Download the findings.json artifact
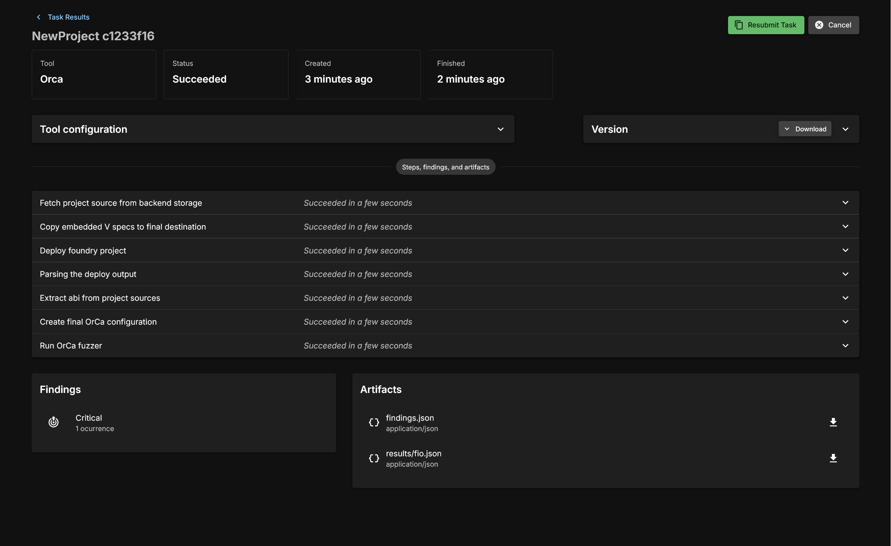Image resolution: width=891 pixels, height=546 pixels. [833, 422]
